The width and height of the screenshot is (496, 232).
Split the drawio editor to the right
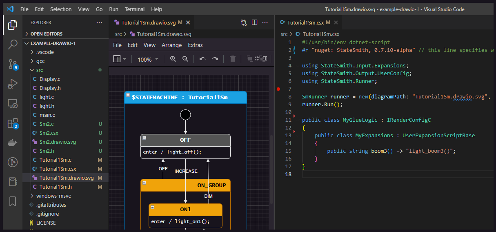tap(254, 22)
